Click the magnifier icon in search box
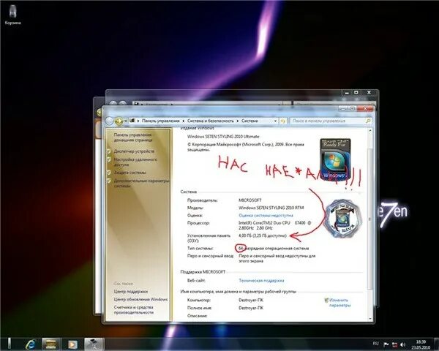This screenshot has height=351, width=439. [368, 121]
